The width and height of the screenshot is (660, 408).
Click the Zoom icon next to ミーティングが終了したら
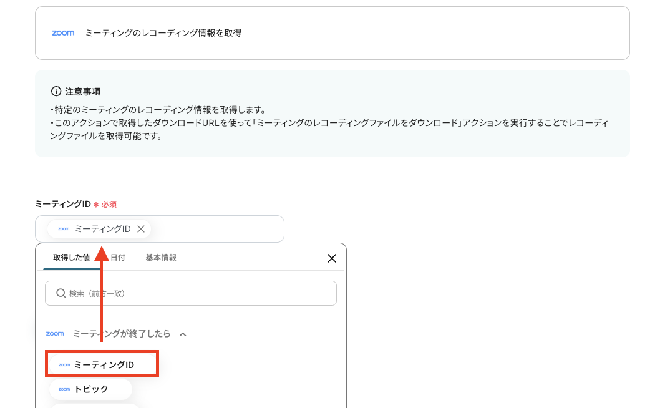tap(55, 333)
